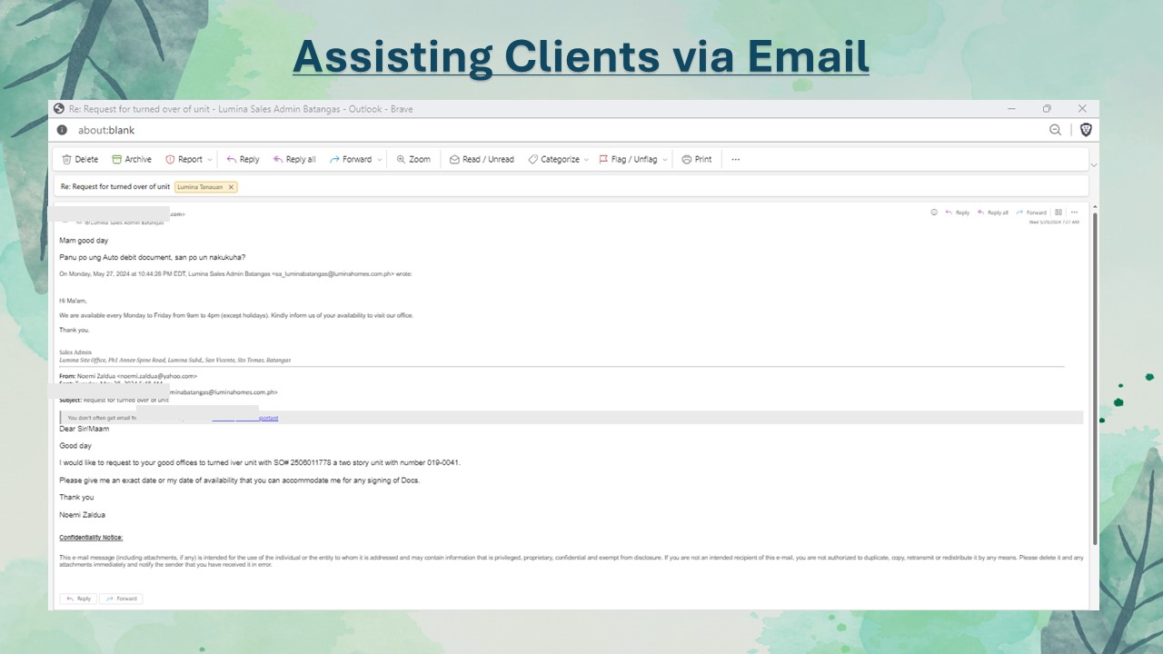Click the small Reply all icon in message header
This screenshot has width=1163, height=654.
(993, 213)
